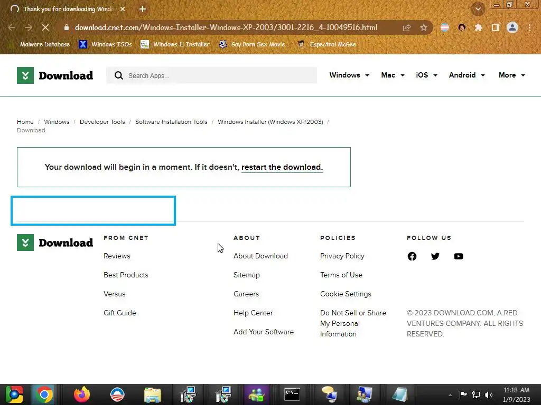Open Add Your Software link
This screenshot has height=405, width=541.
(264, 332)
